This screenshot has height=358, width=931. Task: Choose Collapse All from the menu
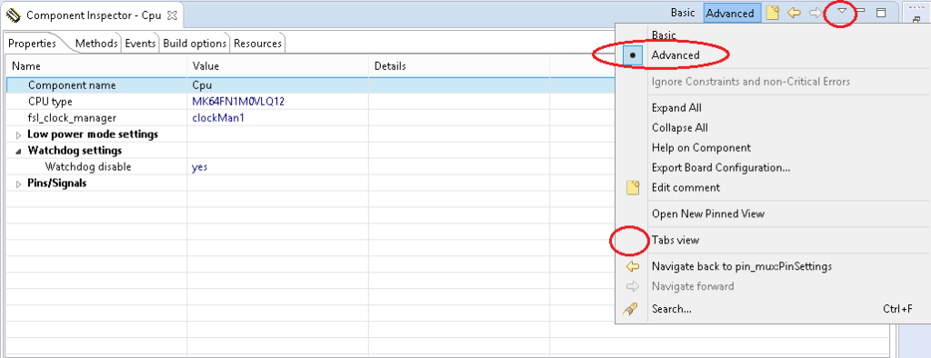(x=680, y=127)
